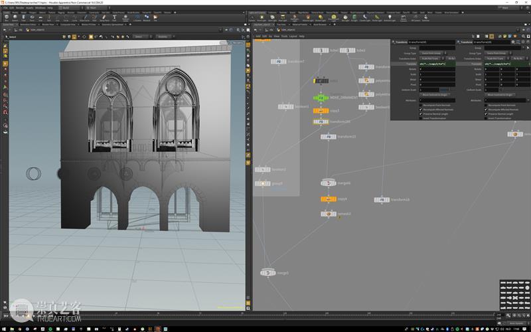Enable Recompute Point Normals checkbox
This screenshot has height=332, width=531.
[x=421, y=105]
